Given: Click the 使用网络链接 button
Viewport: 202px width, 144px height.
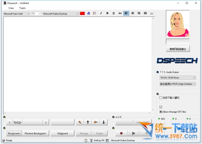Looking at the screenshot, I should click(178, 49).
